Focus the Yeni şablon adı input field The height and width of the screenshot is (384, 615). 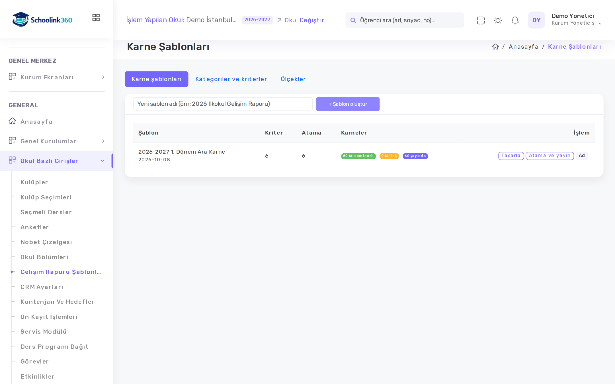pos(223,104)
